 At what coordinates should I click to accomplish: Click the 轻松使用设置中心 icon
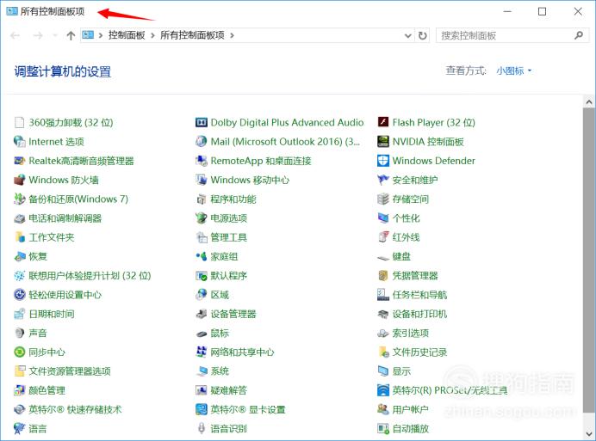(x=20, y=295)
